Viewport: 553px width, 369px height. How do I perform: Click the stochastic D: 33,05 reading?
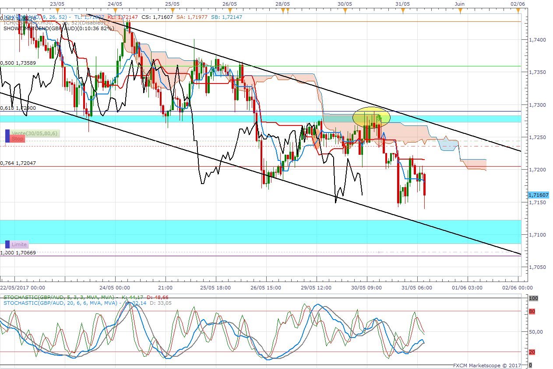[x=161, y=303]
